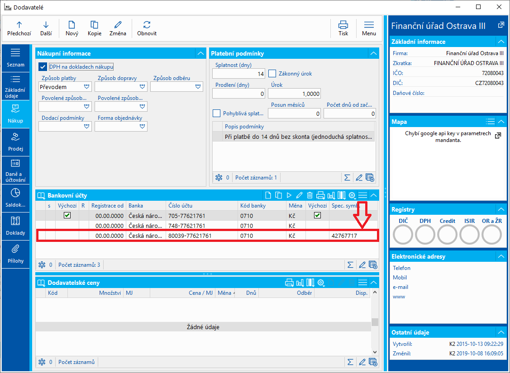This screenshot has width=510, height=373.
Task: Copy bank account via Bankovní účty copy icon
Action: [x=278, y=195]
